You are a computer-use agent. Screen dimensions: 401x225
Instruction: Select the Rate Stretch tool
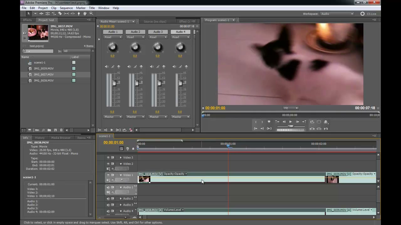point(54,14)
